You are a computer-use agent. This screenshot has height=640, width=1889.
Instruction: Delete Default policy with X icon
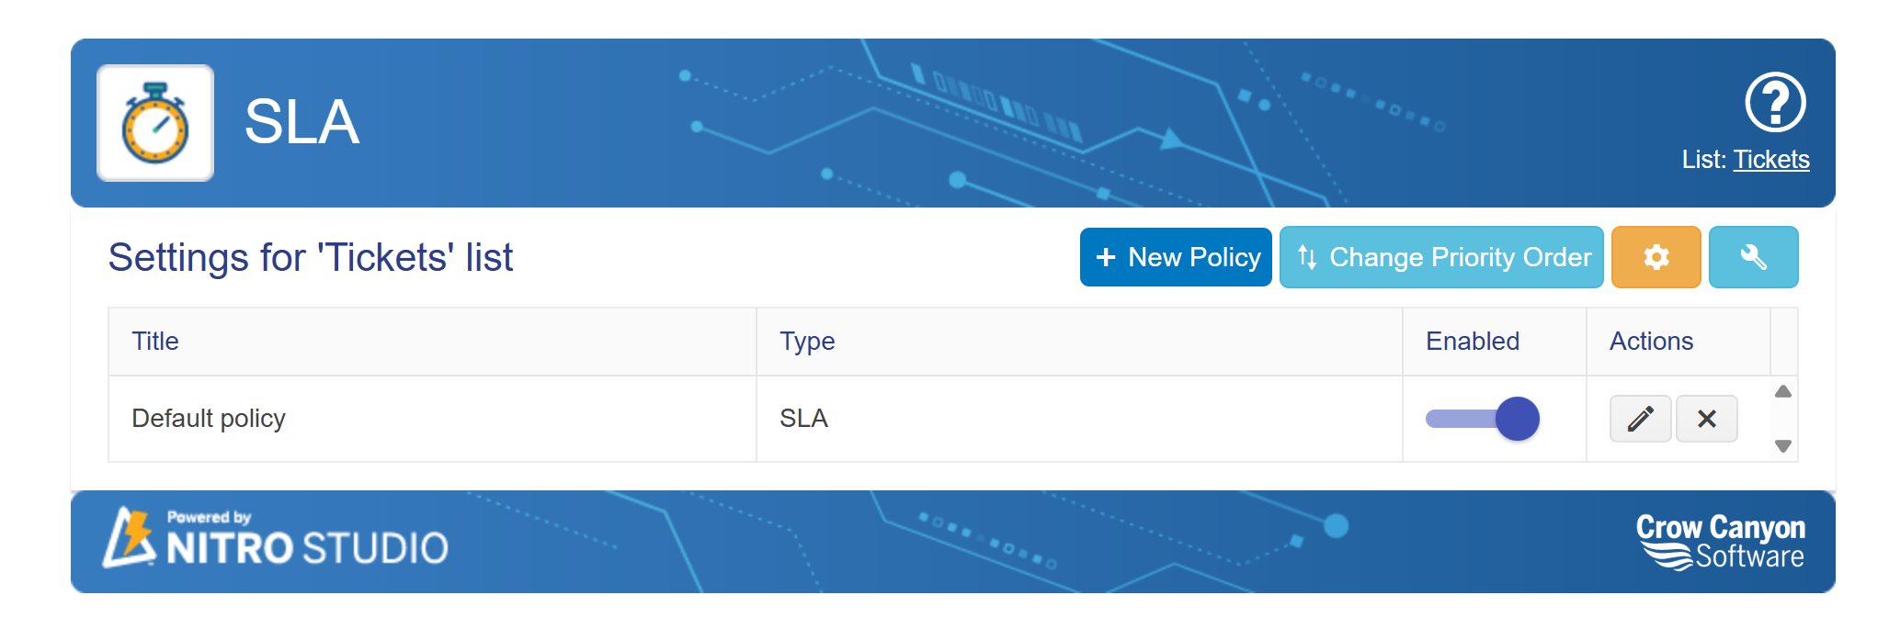(x=1706, y=419)
